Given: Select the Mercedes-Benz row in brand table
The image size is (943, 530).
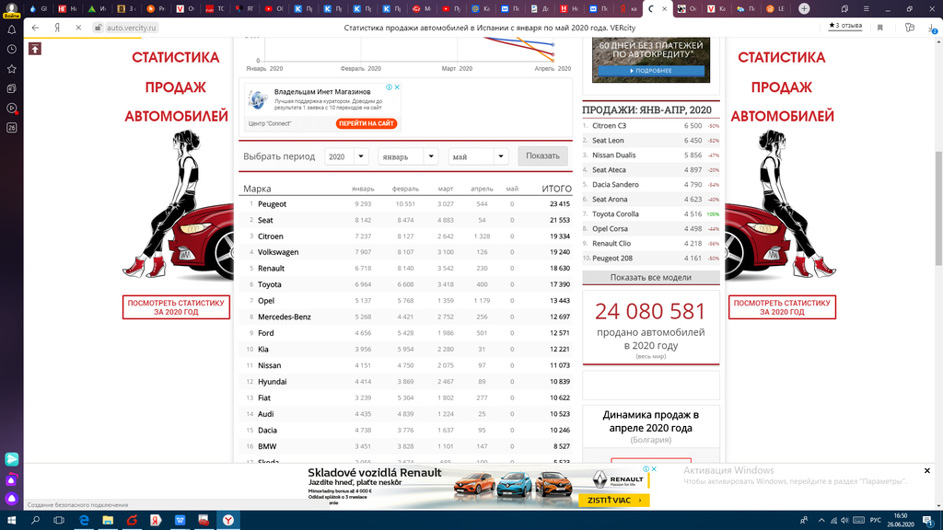Looking at the screenshot, I should coord(405,317).
